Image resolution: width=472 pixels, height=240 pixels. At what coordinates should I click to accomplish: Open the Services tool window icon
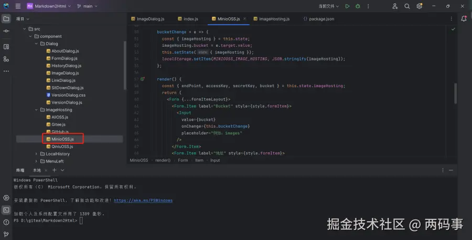[x=6, y=198]
